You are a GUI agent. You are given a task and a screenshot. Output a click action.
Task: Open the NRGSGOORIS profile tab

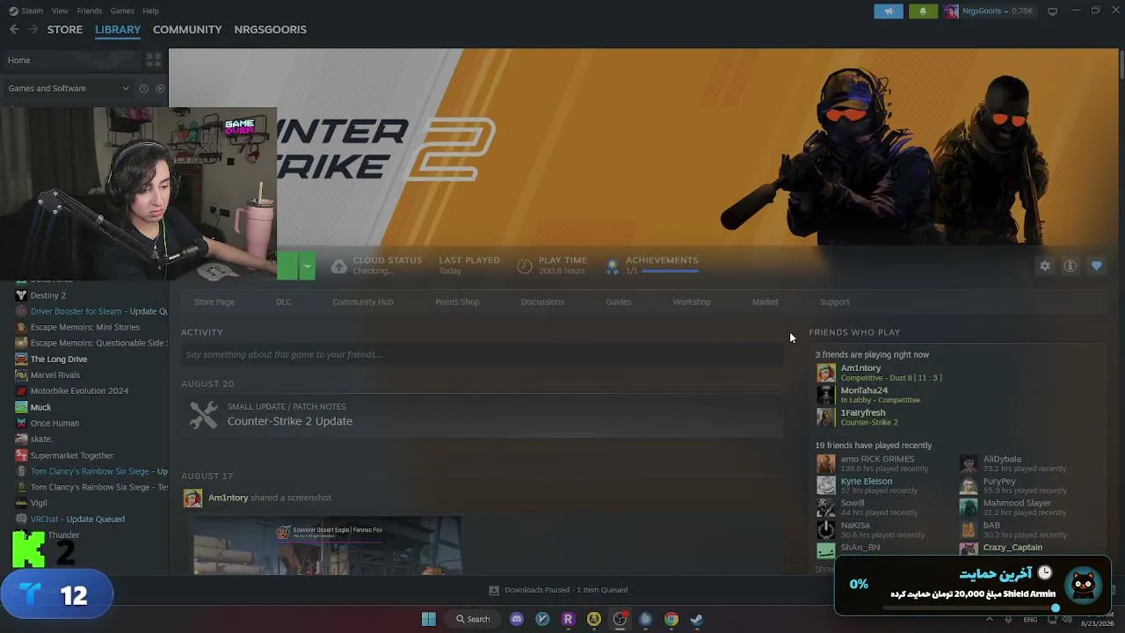pyautogui.click(x=271, y=29)
